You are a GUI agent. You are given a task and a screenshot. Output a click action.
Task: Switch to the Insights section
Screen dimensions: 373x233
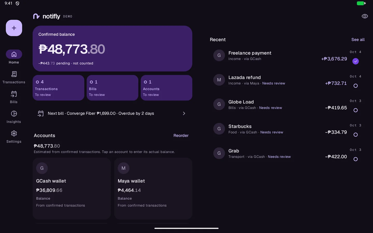[14, 117]
